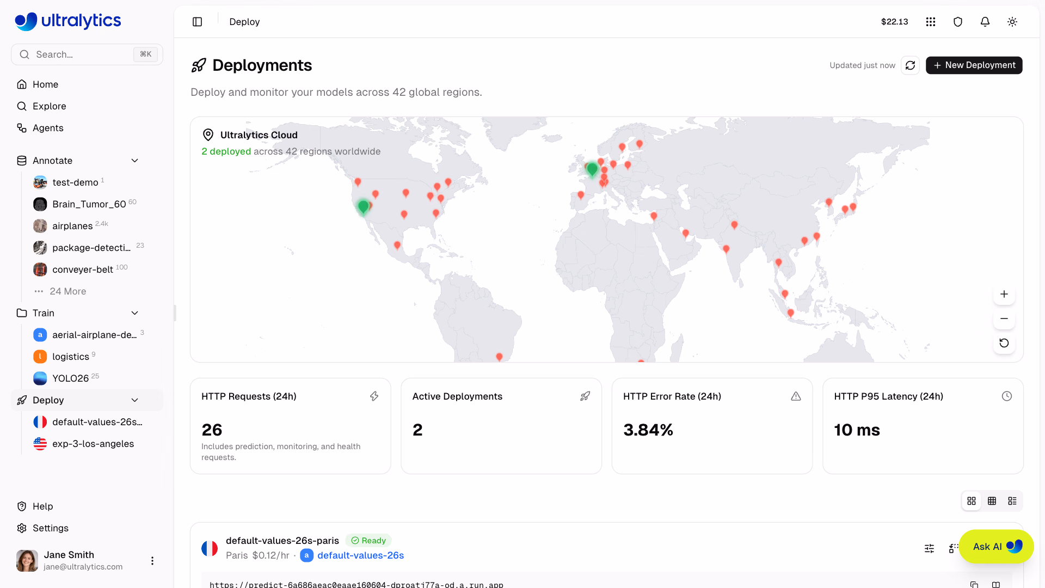Click the red region pin in Brazil
Screen dimensions: 1045x588
[x=499, y=357]
